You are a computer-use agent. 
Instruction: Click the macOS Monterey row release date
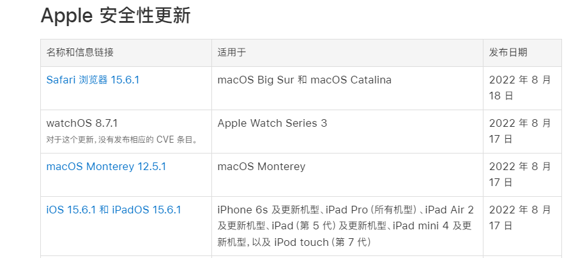[x=520, y=175]
